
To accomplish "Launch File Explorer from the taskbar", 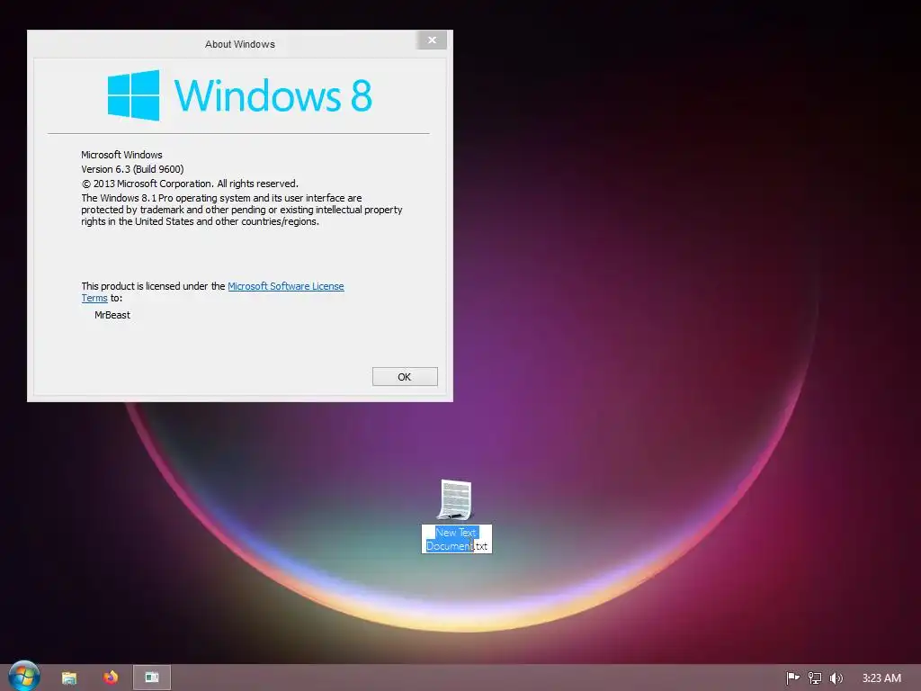I will click(69, 678).
